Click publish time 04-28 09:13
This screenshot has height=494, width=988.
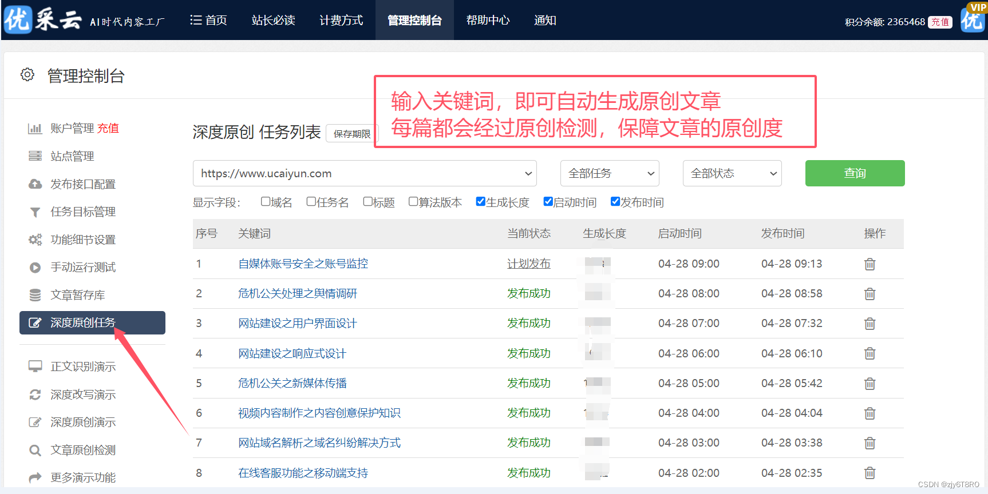(x=792, y=264)
